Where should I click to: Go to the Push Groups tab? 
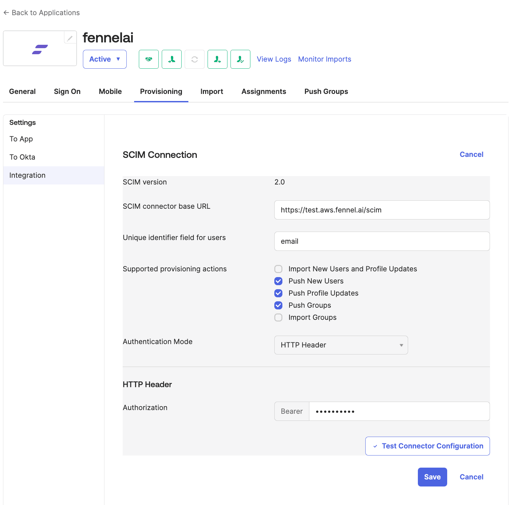click(326, 92)
